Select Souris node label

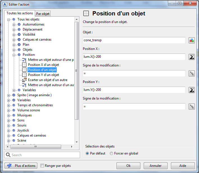click(x=22, y=125)
